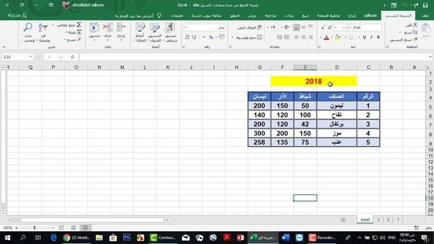Adjust the zoom slider handle

35,228
